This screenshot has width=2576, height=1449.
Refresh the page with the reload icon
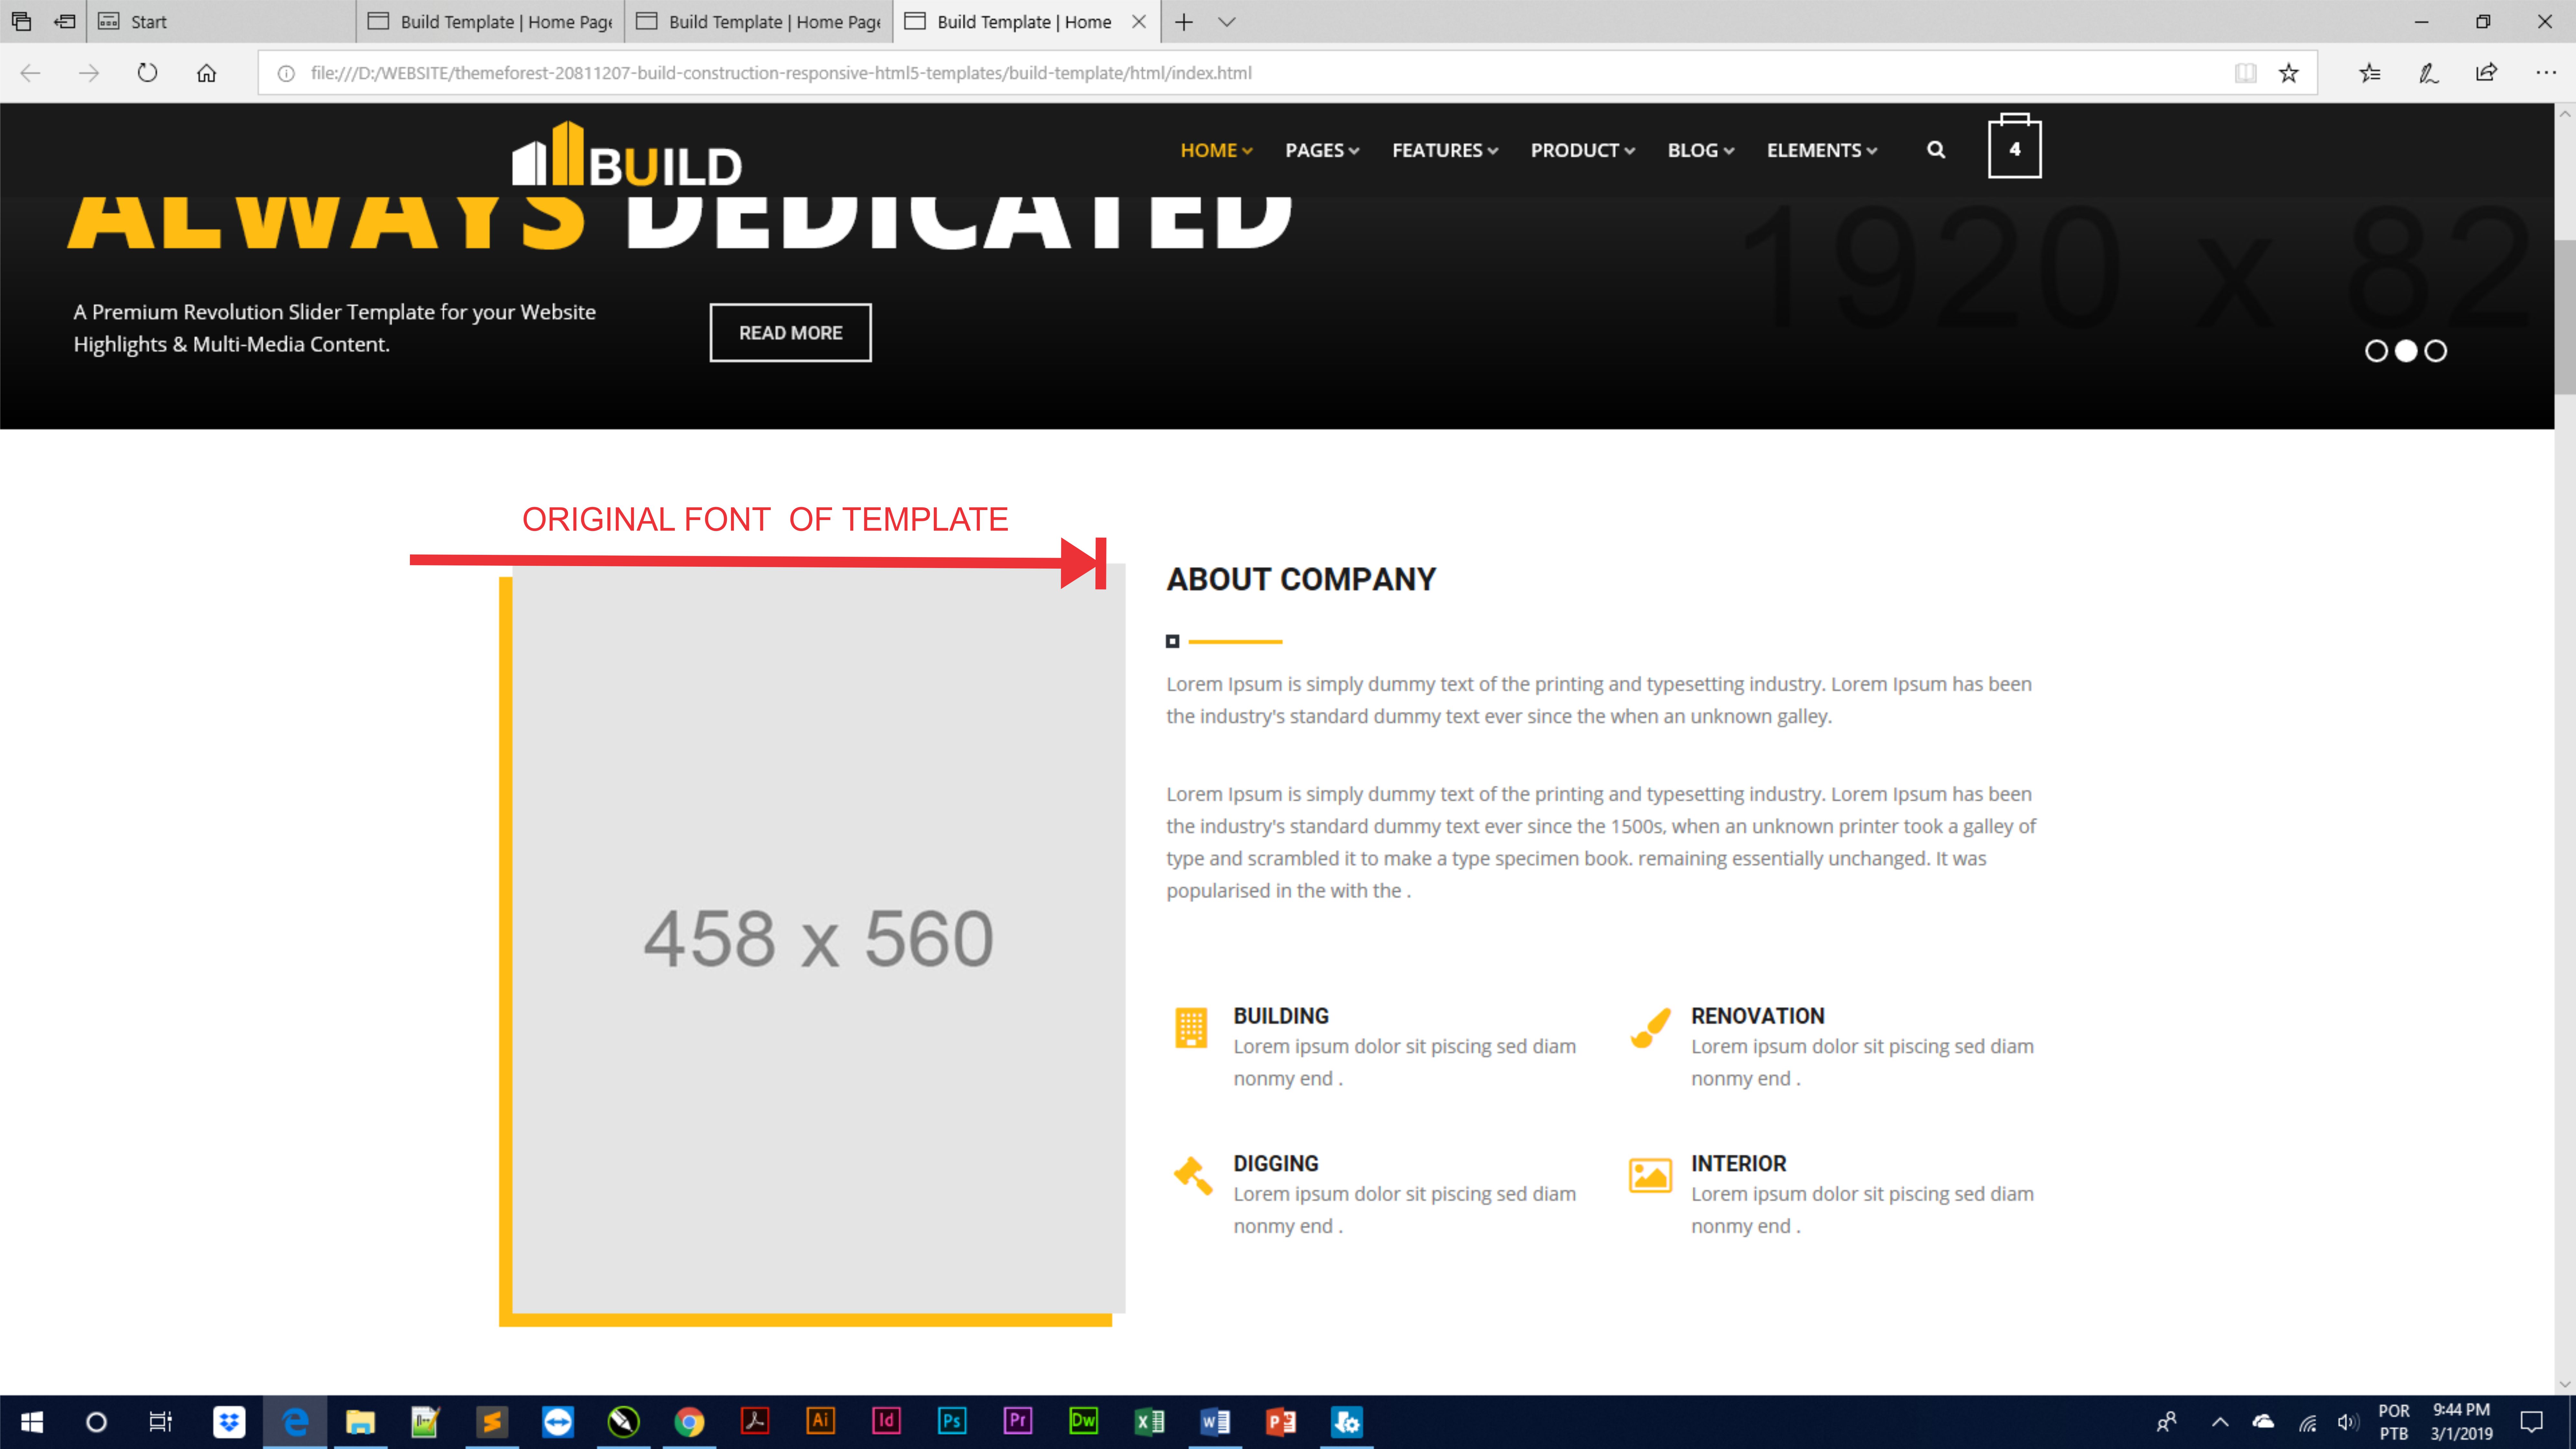pos(147,73)
